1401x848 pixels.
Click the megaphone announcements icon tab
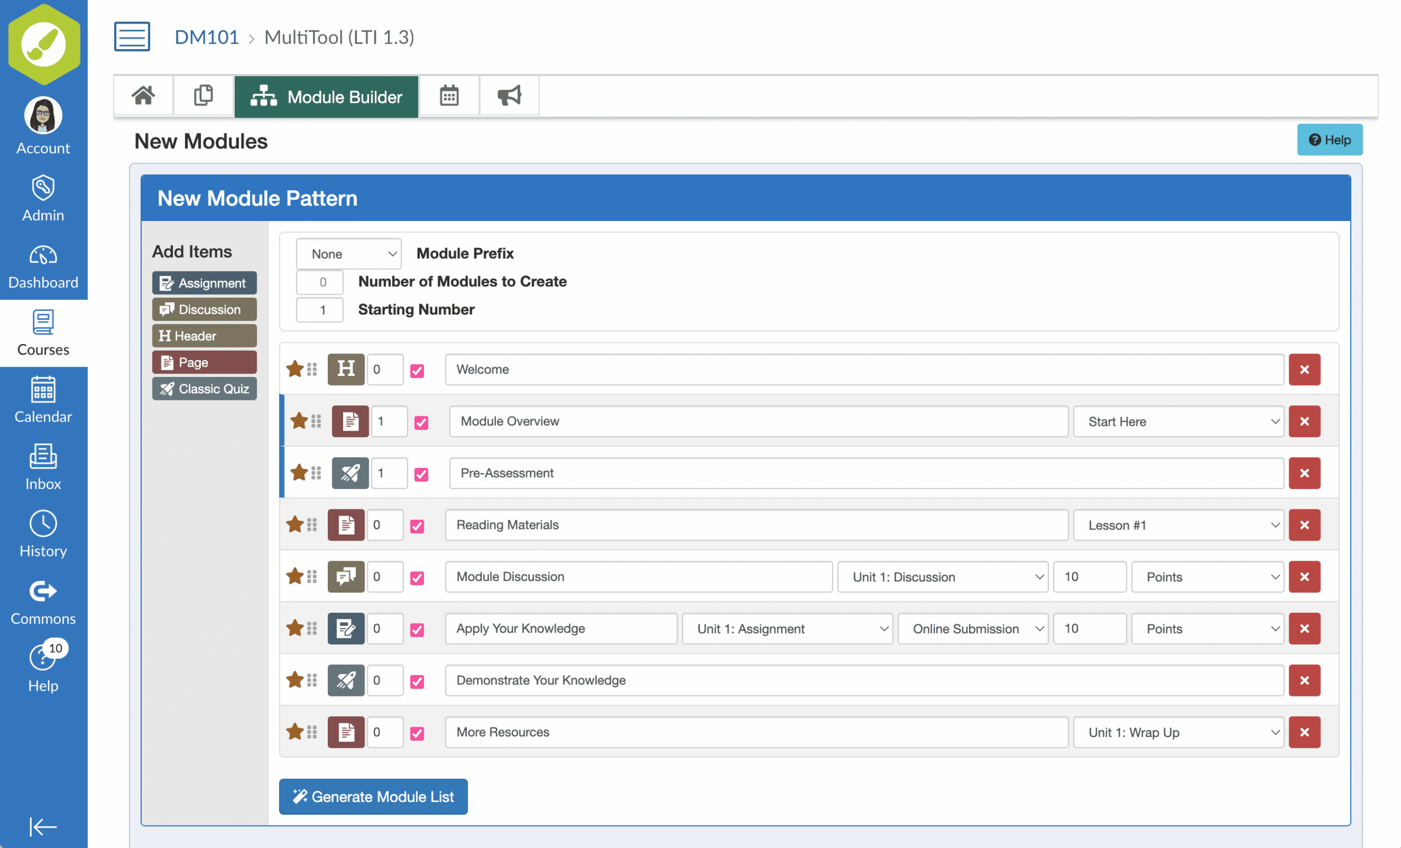(x=509, y=96)
